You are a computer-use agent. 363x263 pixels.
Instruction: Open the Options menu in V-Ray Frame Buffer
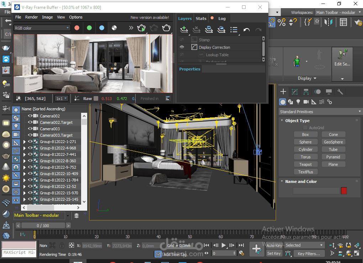76,17
